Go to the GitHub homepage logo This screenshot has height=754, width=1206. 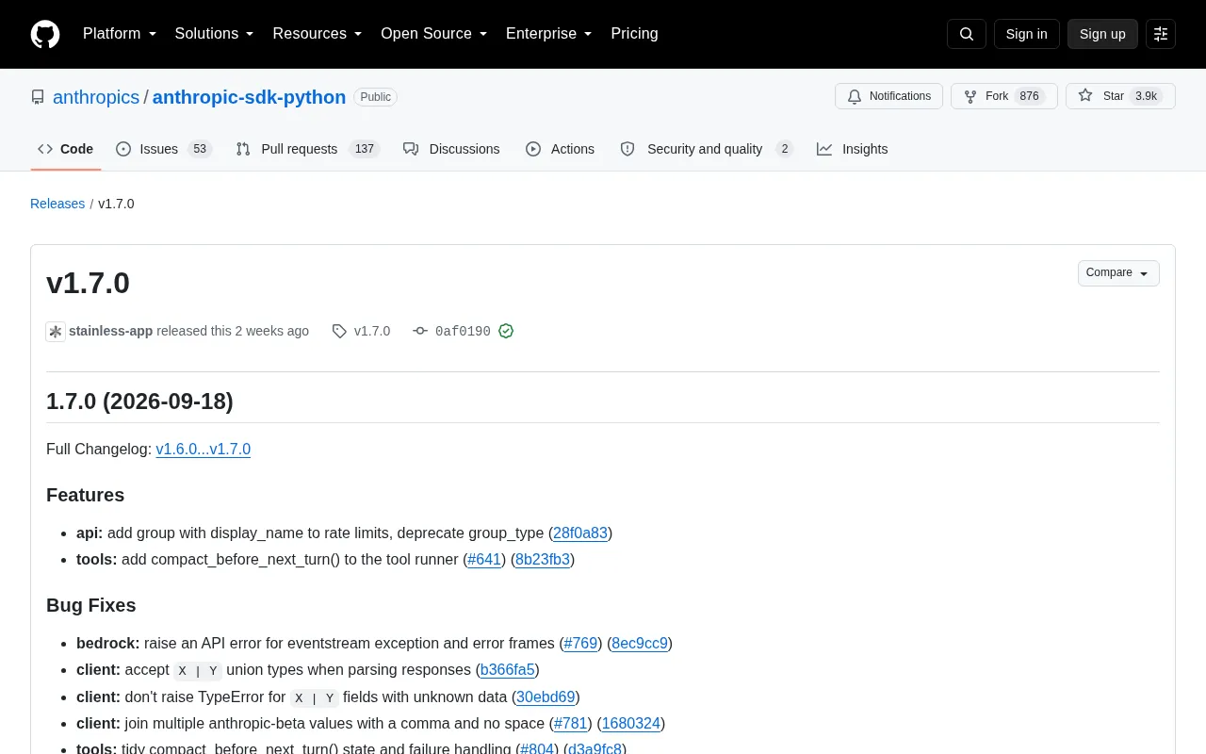(x=45, y=34)
